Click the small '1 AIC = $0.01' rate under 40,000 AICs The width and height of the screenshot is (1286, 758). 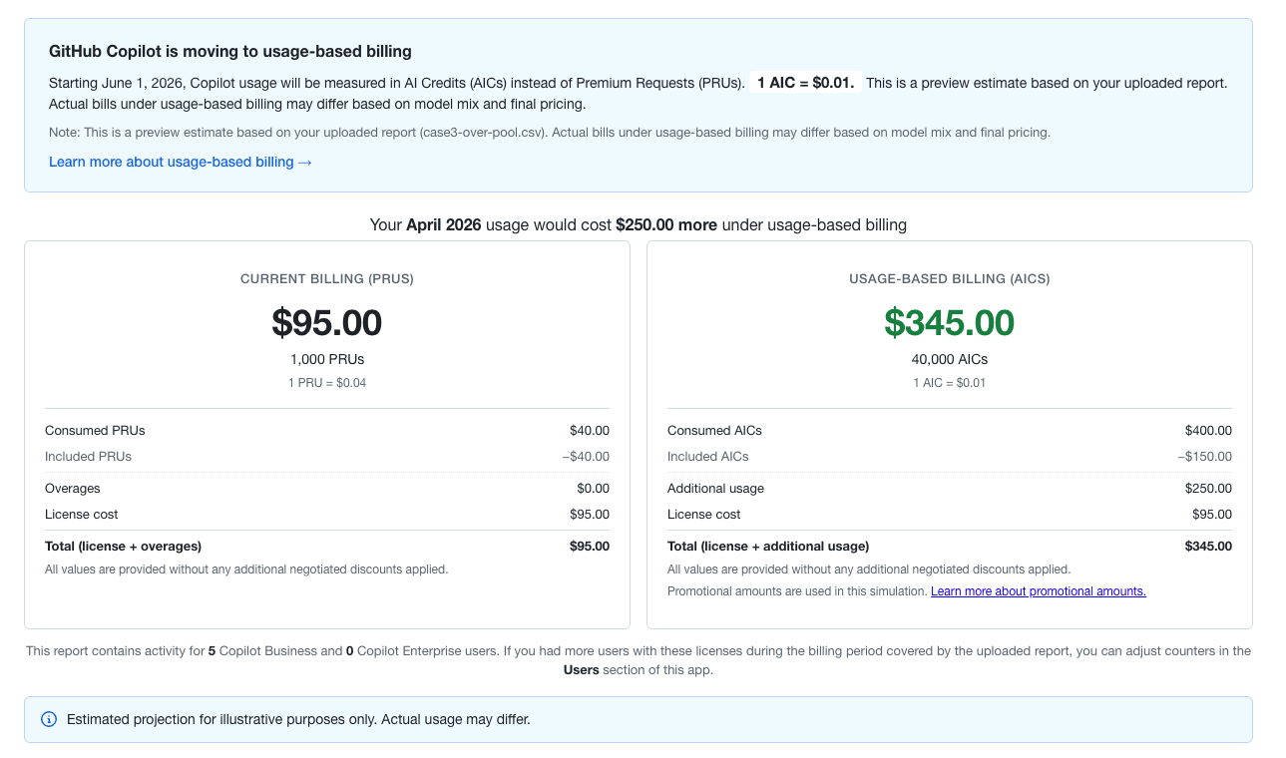(x=950, y=383)
